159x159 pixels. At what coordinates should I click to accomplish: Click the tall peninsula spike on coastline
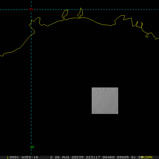[x=81, y=8]
